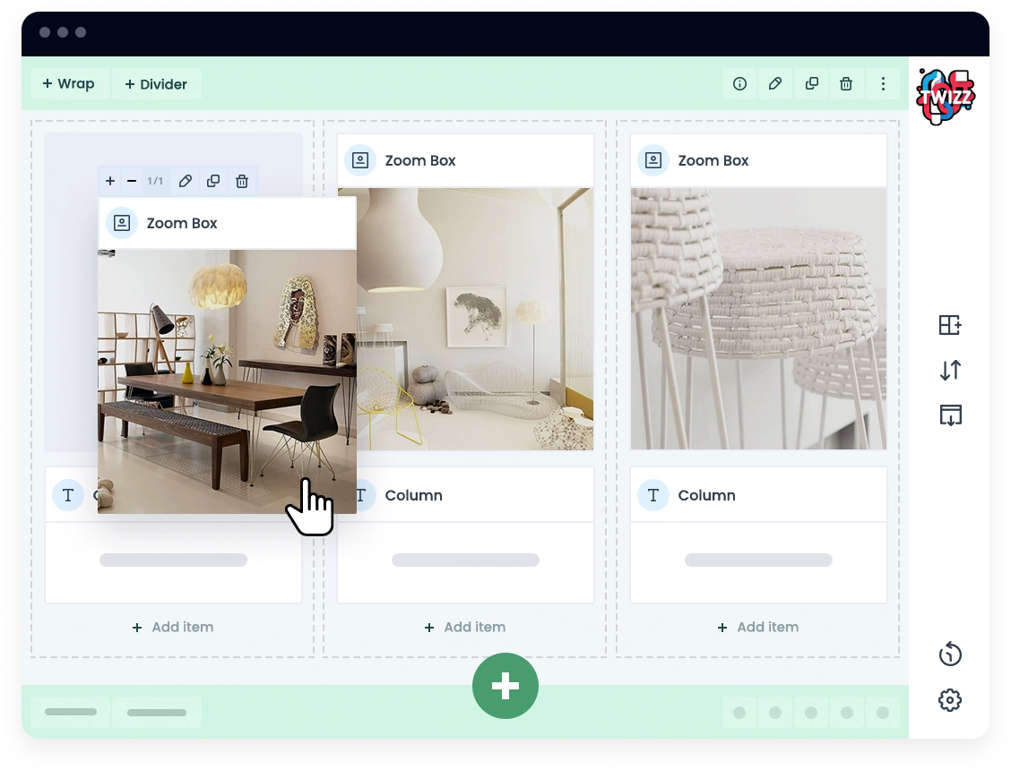
Task: Click the plus icon on floating Zoom Box toolbar
Action: pyautogui.click(x=110, y=181)
